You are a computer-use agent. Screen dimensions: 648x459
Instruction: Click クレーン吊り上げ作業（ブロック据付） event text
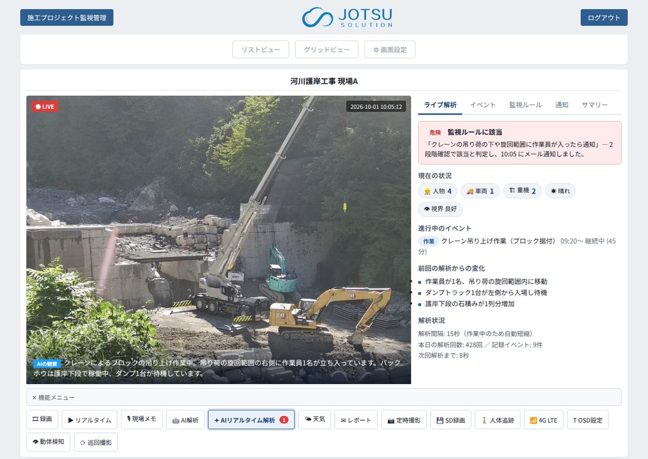click(x=498, y=241)
